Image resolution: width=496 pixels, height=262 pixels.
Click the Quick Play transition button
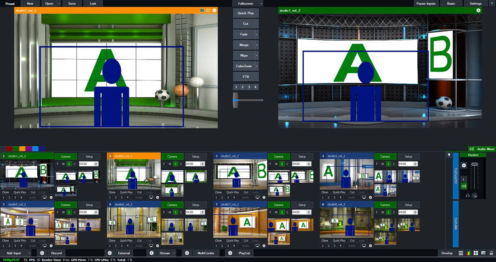246,13
